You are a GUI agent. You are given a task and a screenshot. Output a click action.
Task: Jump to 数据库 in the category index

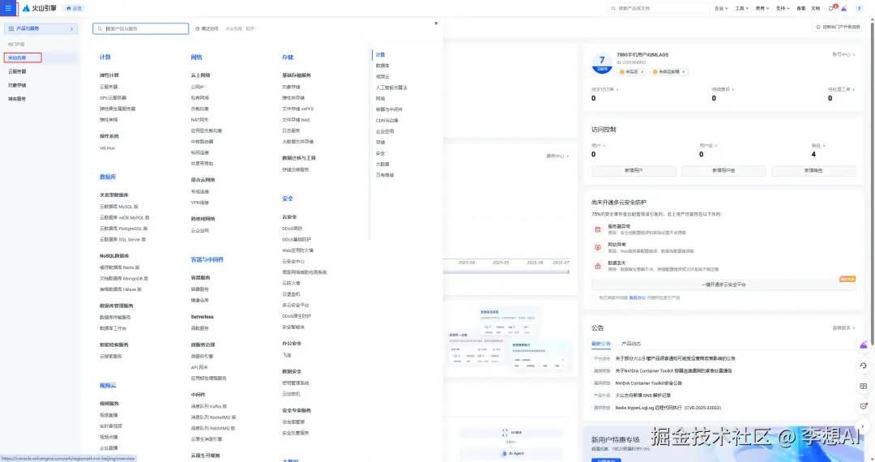382,66
